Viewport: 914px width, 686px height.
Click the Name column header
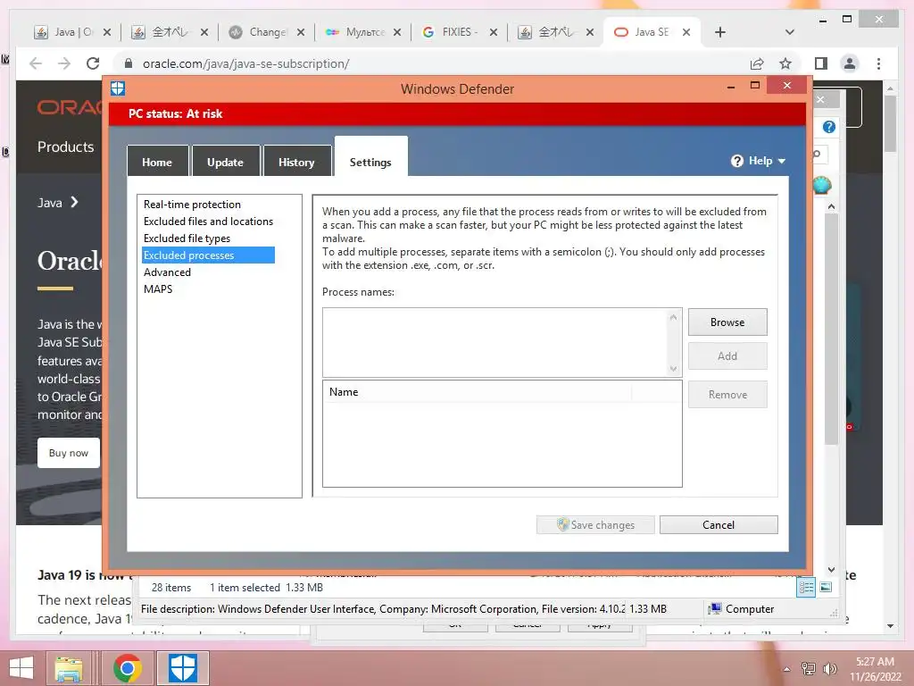(x=477, y=392)
